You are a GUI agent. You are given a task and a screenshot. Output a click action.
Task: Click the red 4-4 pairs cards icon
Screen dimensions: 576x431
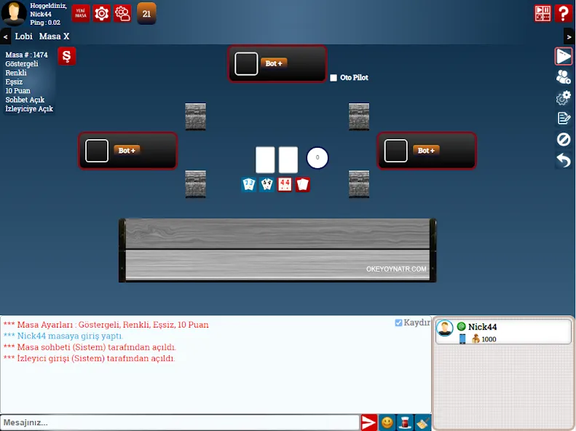pos(285,184)
